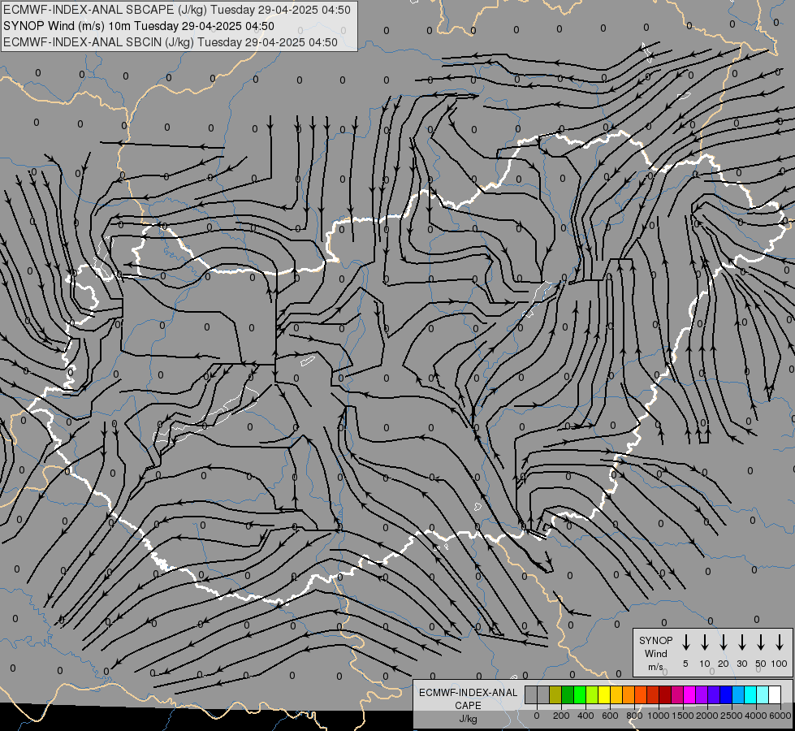Image resolution: width=795 pixels, height=731 pixels.
Task: Click the 'm/s' unit in wind legend
Action: 655,667
